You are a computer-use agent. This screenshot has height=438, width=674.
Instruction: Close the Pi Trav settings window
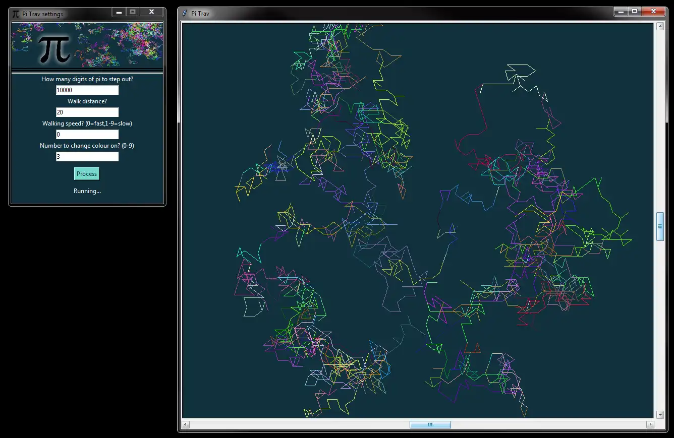click(x=151, y=12)
